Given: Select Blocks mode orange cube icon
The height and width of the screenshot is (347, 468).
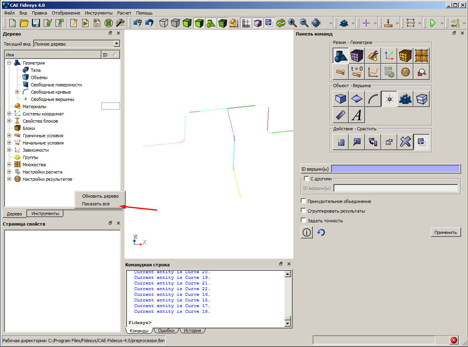Looking at the screenshot, I should [405, 55].
